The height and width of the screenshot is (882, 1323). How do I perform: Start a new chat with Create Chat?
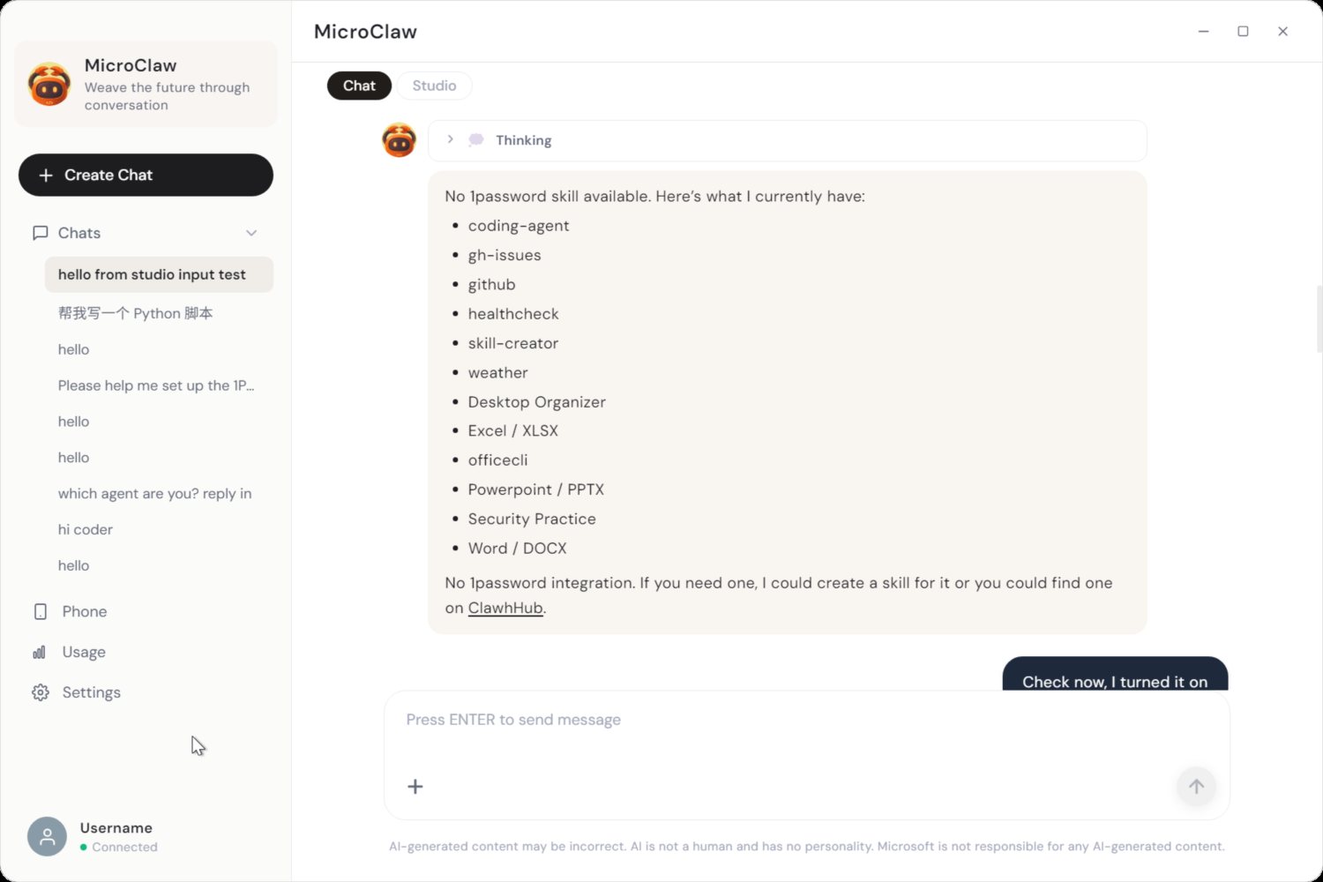pyautogui.click(x=146, y=175)
